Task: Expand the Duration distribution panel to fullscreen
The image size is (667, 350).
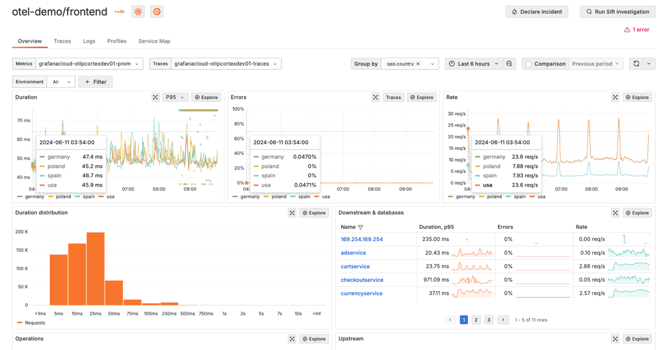Action: (292, 213)
